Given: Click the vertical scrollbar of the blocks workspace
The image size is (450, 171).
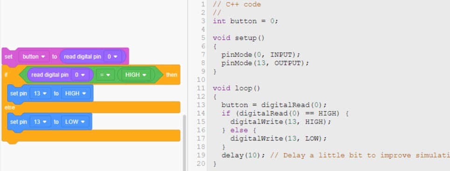Looking at the screenshot, I should pyautogui.click(x=184, y=143).
